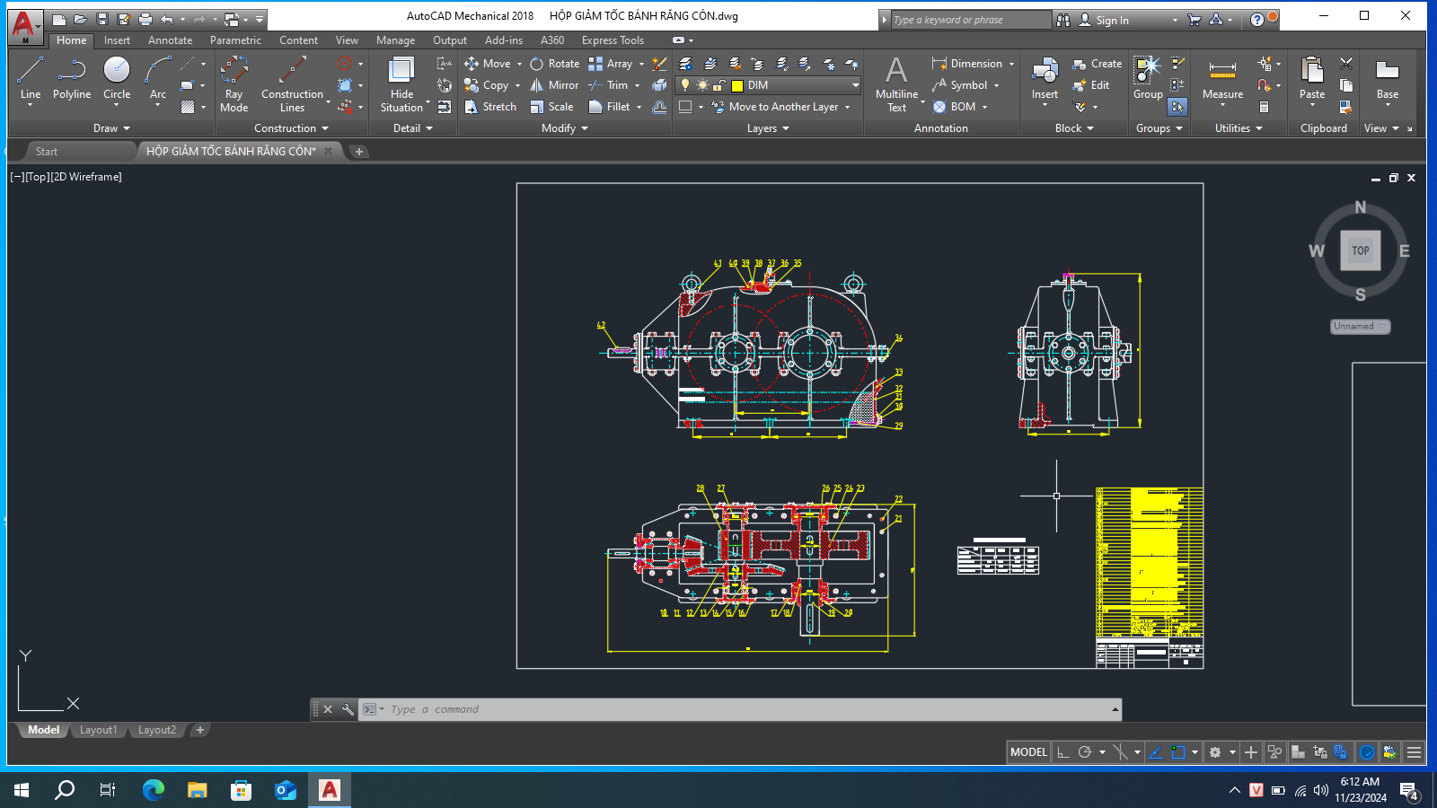The width and height of the screenshot is (1437, 808).
Task: Click the Rotate tool
Action: (554, 64)
